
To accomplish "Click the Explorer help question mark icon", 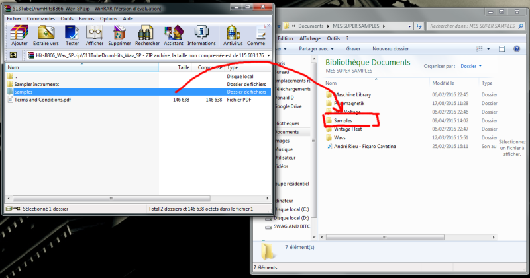I will 517,48.
